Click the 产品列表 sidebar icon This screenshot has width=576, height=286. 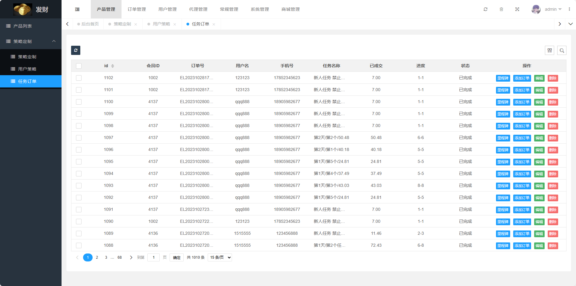click(8, 26)
